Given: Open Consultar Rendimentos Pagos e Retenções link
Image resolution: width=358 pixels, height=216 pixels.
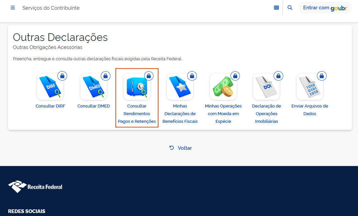Looking at the screenshot, I should tap(137, 114).
